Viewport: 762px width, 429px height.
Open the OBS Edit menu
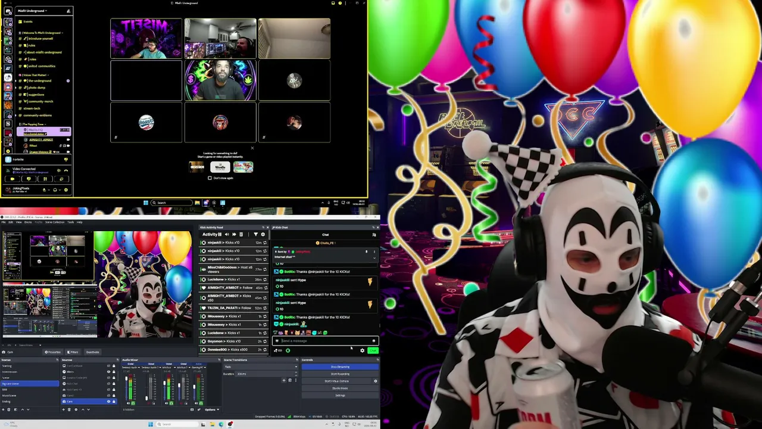pos(11,222)
